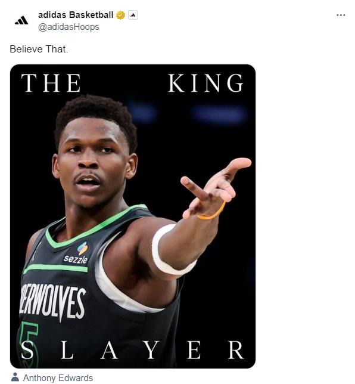
Task: Click the letter "Y" in SLAYER
Action: click(151, 349)
